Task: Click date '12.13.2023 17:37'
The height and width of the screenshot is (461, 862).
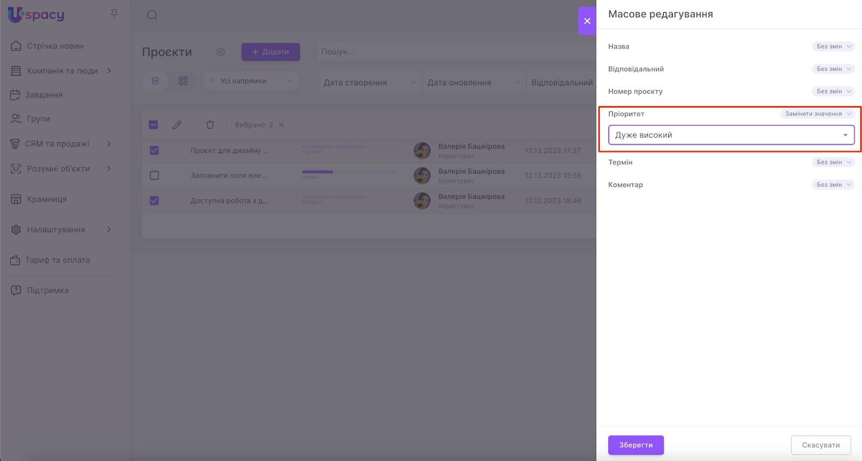Action: (553, 151)
